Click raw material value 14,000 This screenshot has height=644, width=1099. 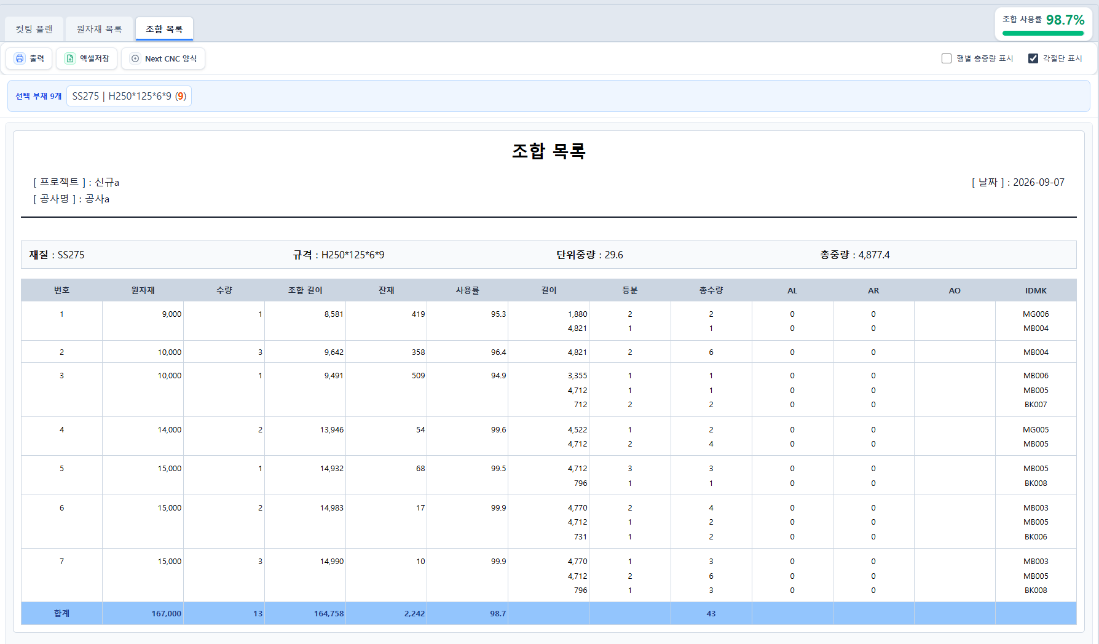tap(170, 429)
